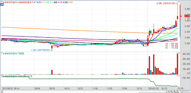The height and width of the screenshot is (93, 191).
Task: Click the 3,000 price axis label
Action: [187, 32]
